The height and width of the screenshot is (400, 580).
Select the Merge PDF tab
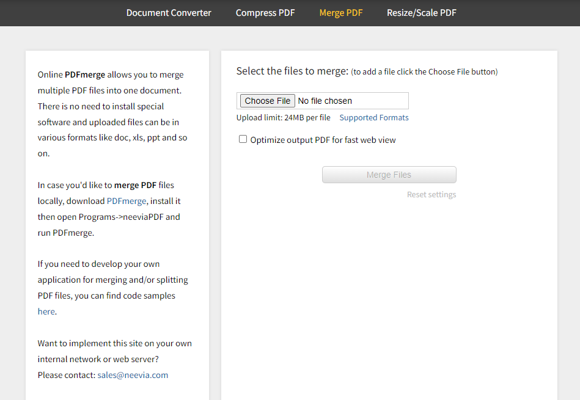point(340,13)
